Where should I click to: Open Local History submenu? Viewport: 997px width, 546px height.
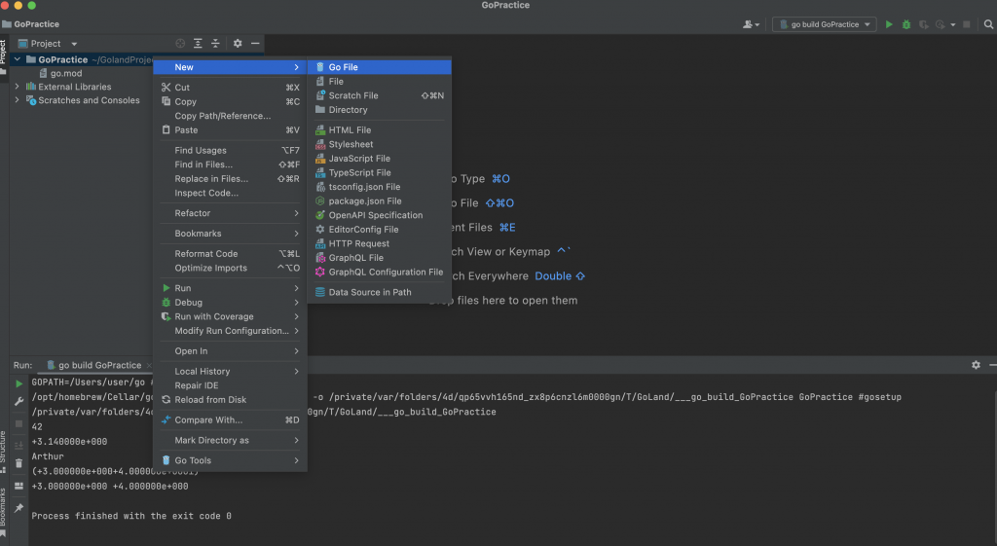(230, 371)
